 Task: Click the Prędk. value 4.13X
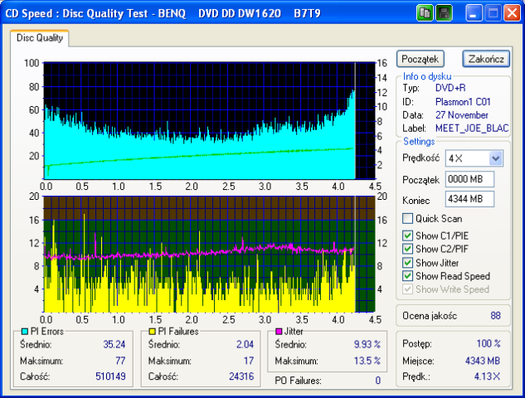(x=487, y=376)
